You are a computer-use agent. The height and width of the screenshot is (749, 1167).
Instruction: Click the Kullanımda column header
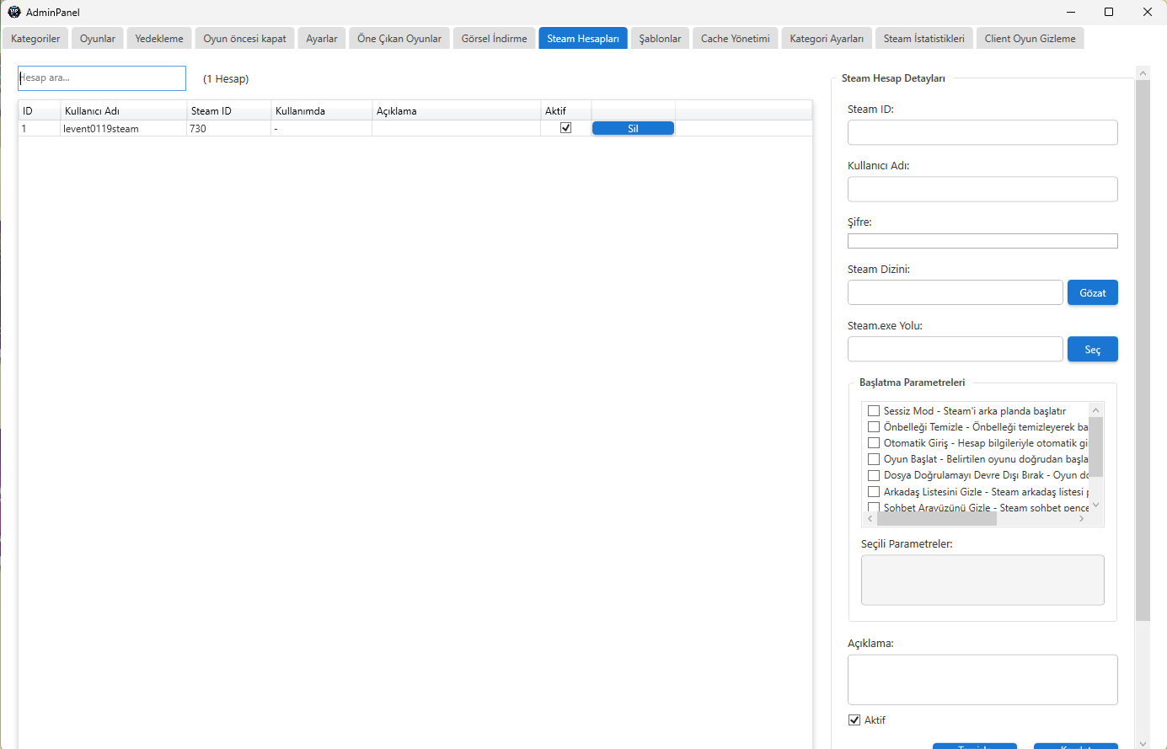322,111
